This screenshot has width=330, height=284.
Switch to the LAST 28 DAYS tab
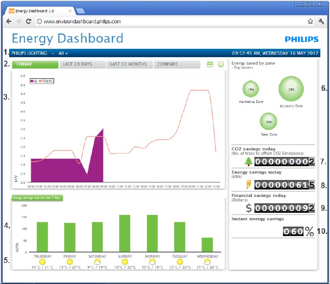point(82,64)
